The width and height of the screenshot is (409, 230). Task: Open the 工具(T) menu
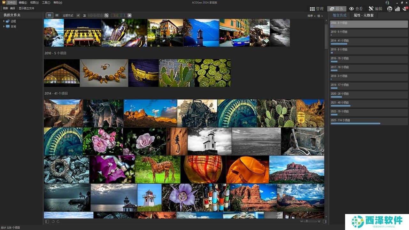46,3
